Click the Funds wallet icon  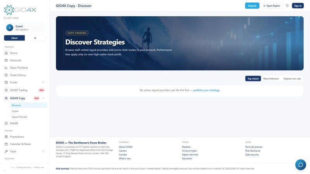(x=6, y=82)
